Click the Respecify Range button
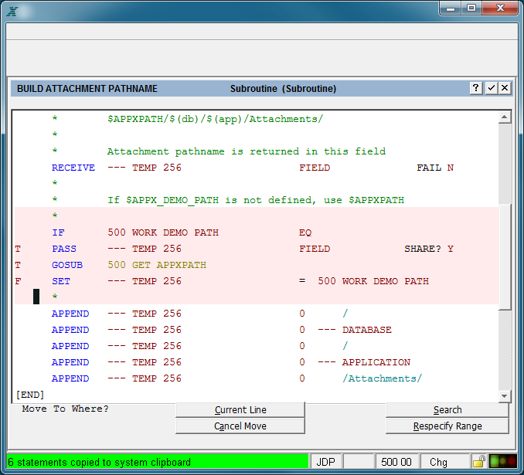524x475 pixels. pos(447,426)
